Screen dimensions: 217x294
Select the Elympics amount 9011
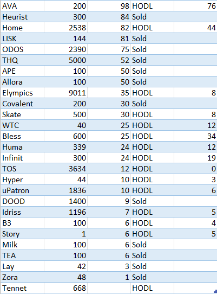point(65,93)
